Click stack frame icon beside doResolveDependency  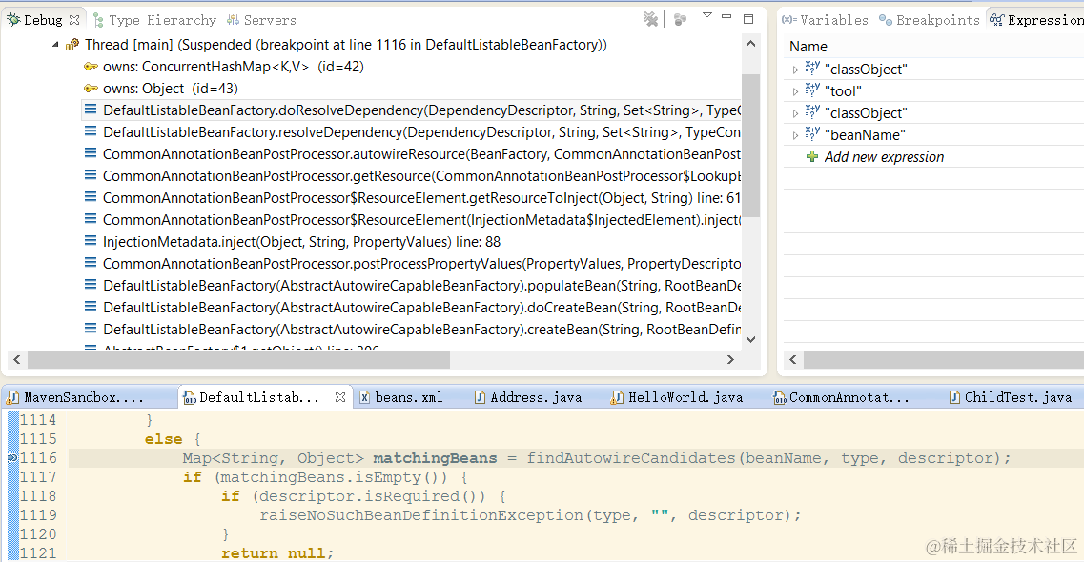(90, 110)
